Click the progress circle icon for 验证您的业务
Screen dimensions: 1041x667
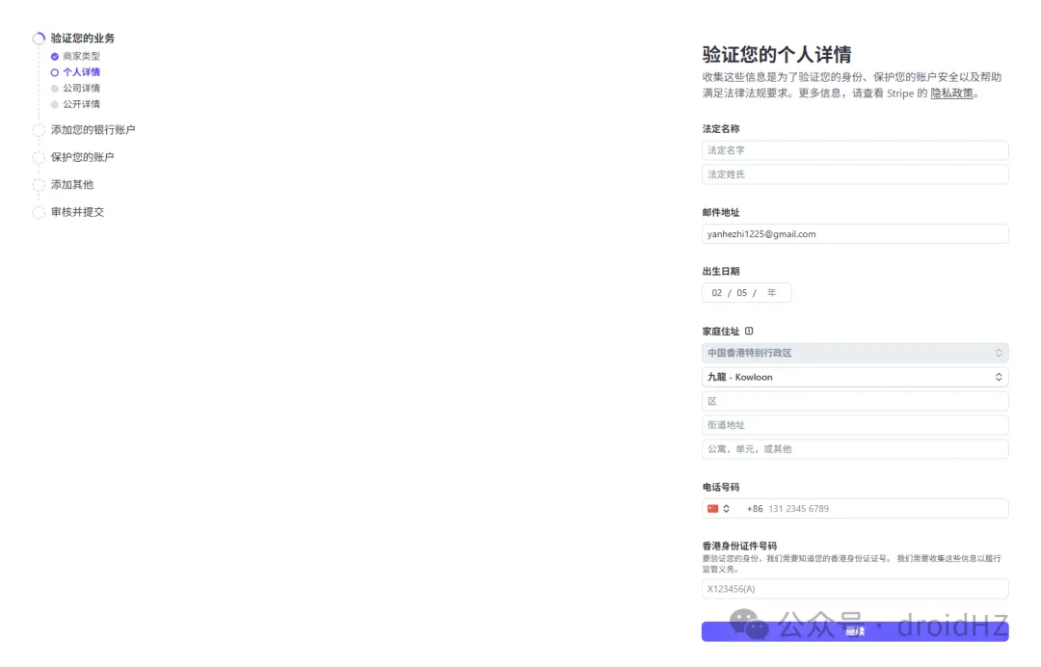(39, 39)
